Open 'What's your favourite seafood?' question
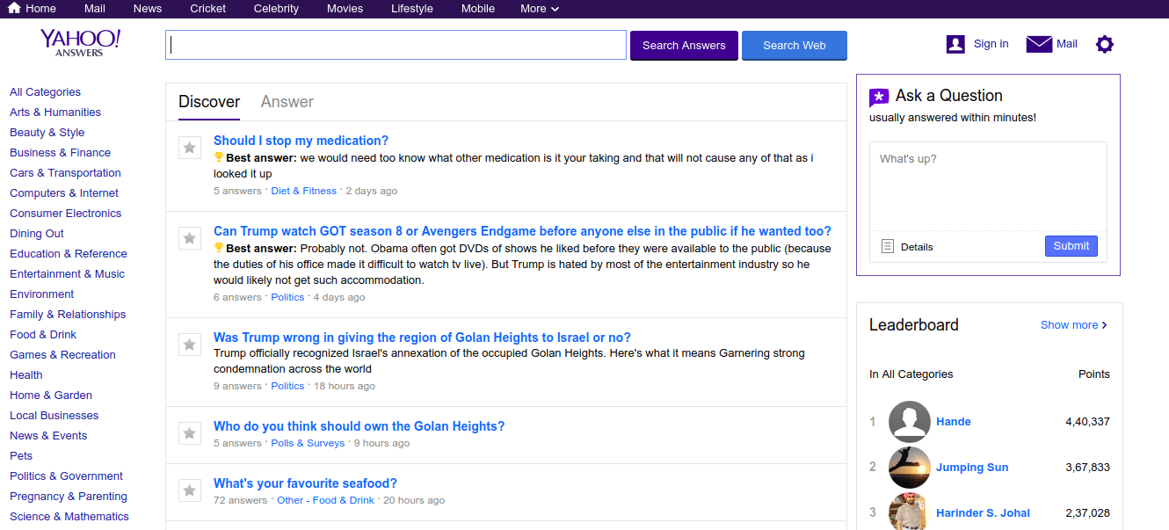This screenshot has width=1169, height=530. pos(305,483)
